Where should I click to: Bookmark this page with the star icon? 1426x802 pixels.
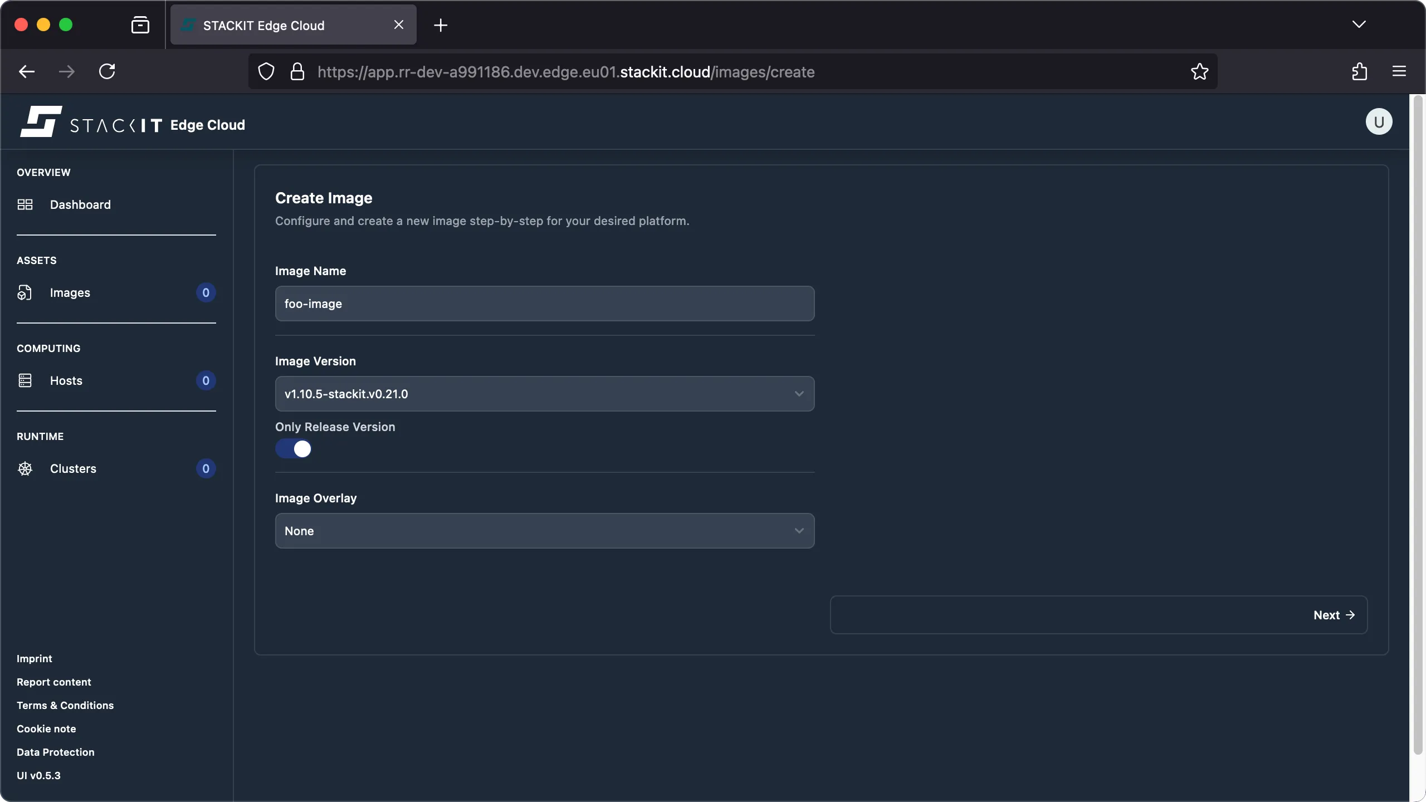[1199, 71]
